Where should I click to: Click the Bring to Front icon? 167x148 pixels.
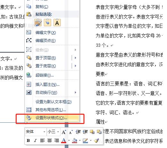29,58
